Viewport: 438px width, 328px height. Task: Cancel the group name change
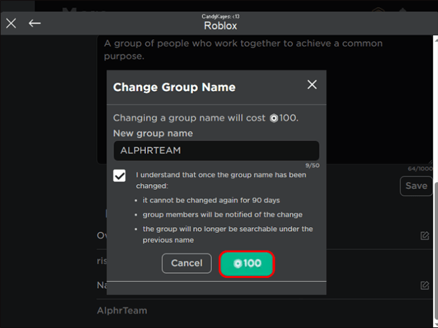[x=187, y=263]
